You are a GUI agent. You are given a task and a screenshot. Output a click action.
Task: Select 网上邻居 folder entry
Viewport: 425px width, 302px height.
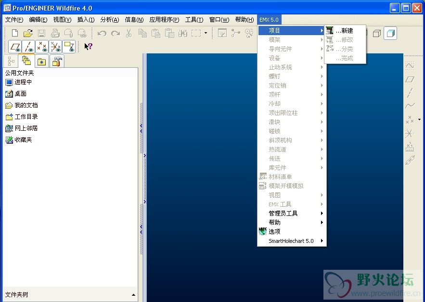click(21, 128)
